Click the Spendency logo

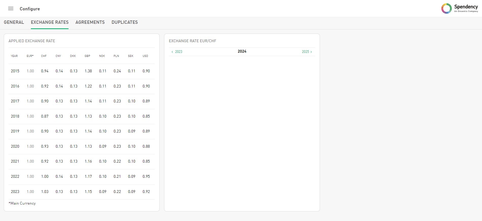pos(459,8)
